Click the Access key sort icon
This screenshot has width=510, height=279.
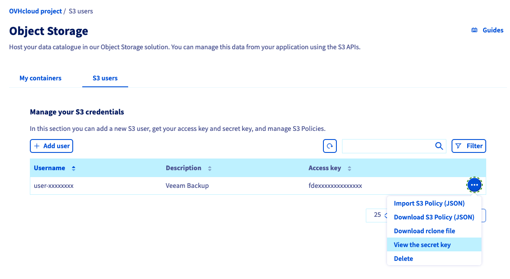click(349, 168)
